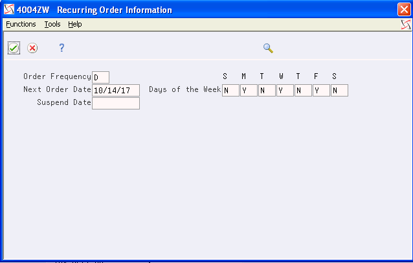Viewport: 413px width, 263px height.
Task: Click the 'F' day column header
Action: click(x=316, y=76)
